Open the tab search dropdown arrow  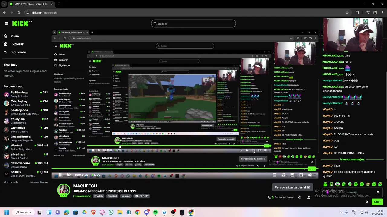point(4,4)
